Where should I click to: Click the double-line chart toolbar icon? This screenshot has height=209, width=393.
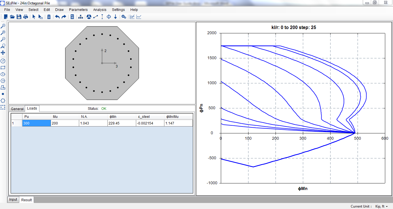132,17
